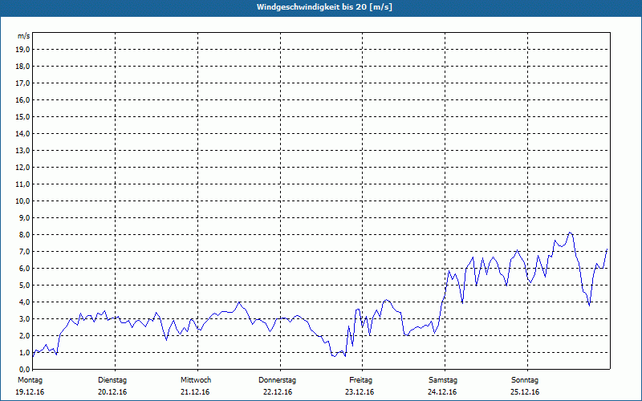The height and width of the screenshot is (401, 642).
Task: Click the 4,0 y-axis value
Action: coord(24,302)
